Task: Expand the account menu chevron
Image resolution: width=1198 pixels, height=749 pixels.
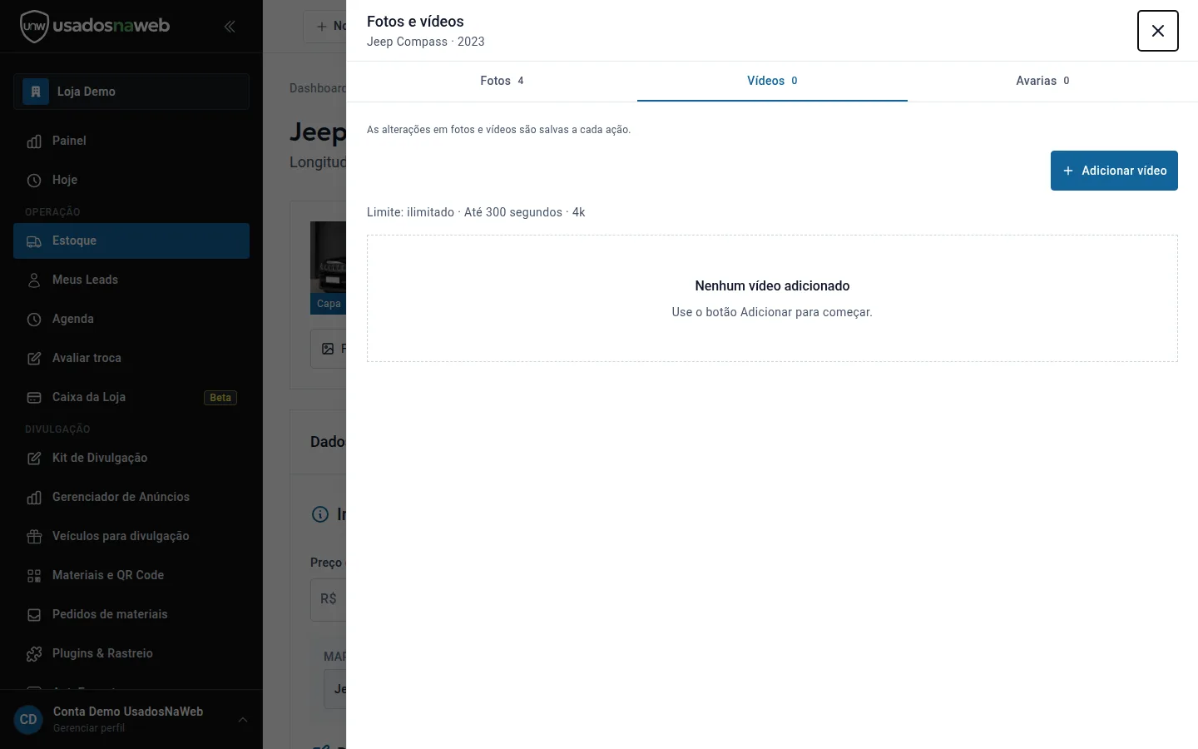Action: point(243,720)
